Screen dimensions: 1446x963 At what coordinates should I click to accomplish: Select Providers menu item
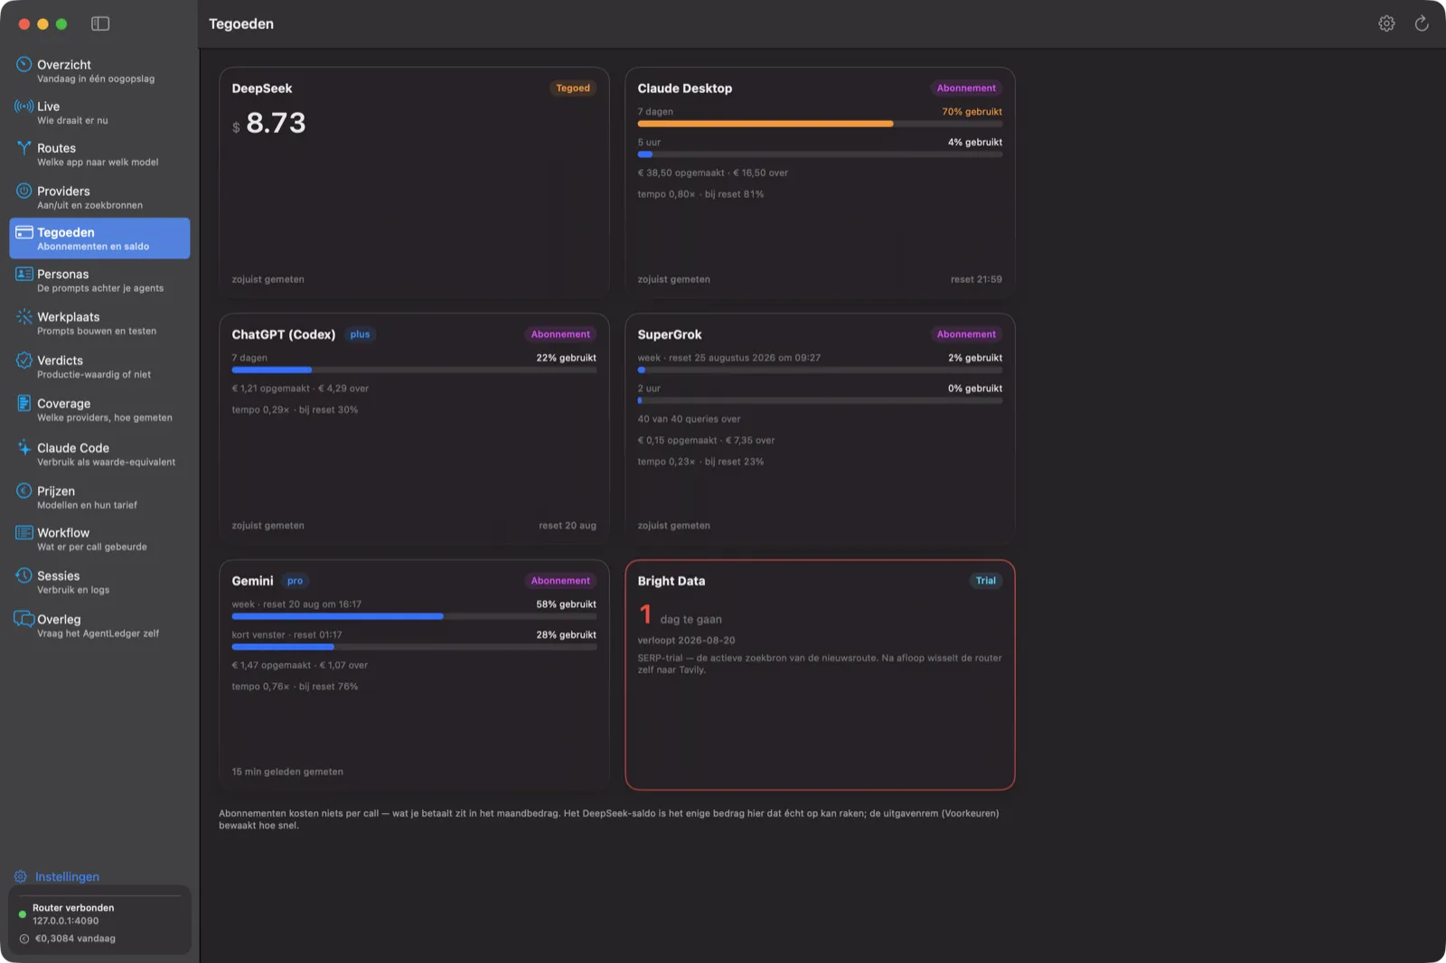99,197
